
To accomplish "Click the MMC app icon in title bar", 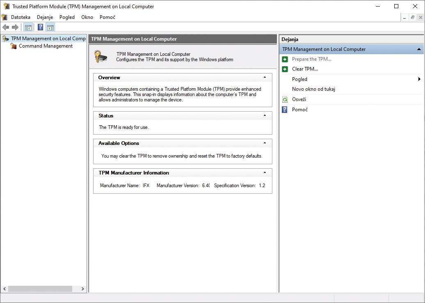I will coord(7,6).
